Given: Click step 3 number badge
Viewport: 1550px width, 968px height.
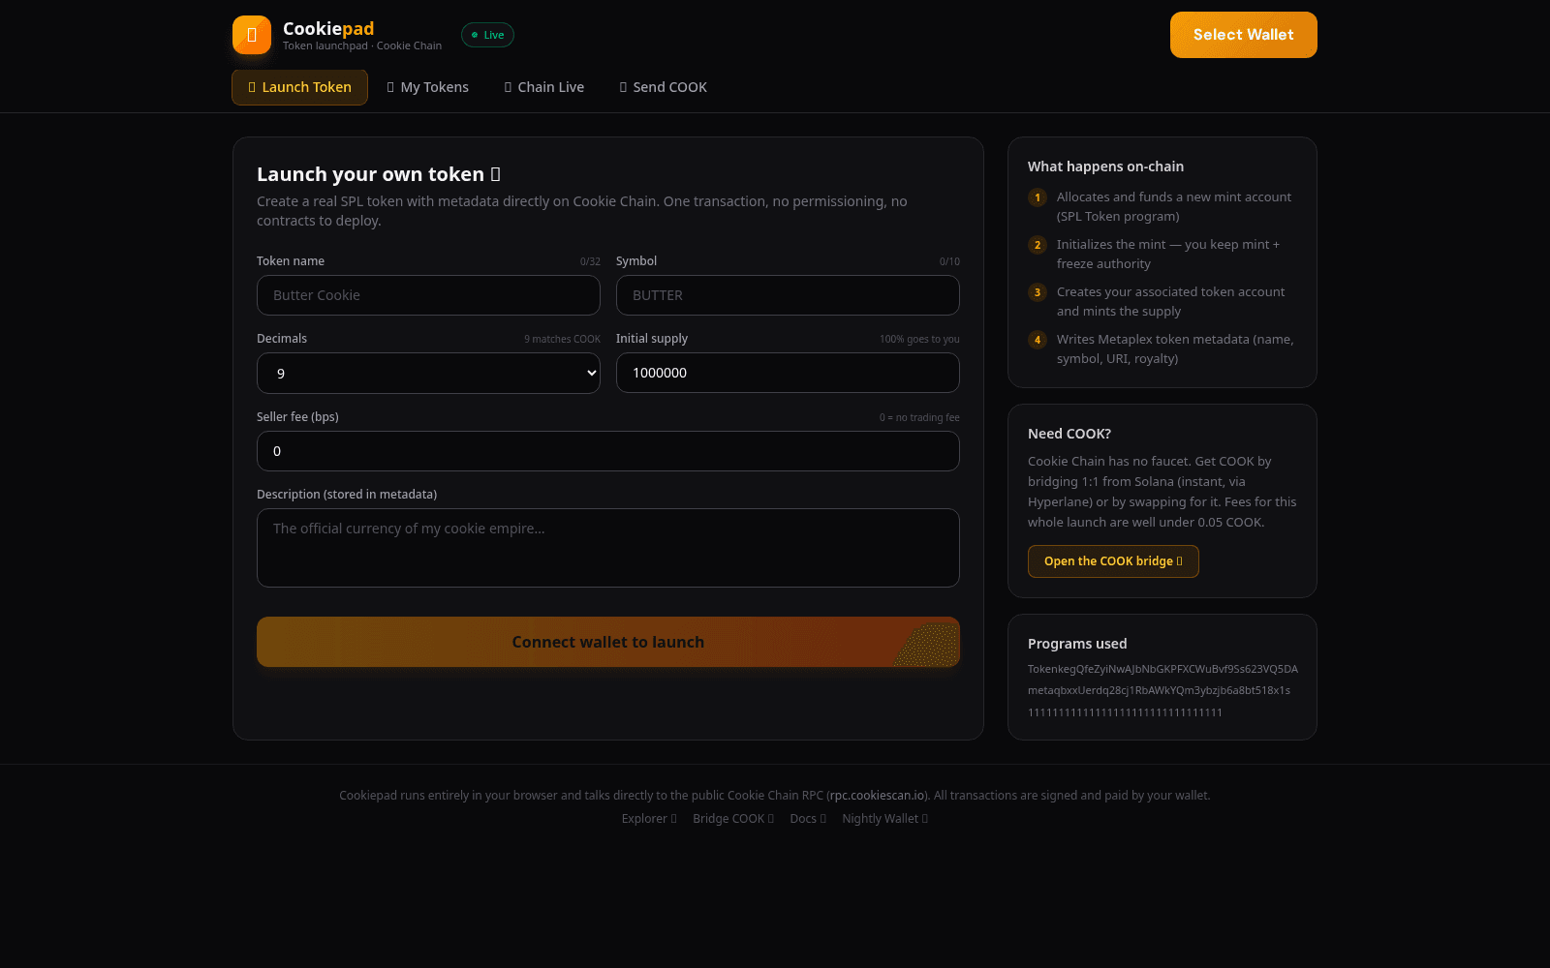Looking at the screenshot, I should click(x=1038, y=292).
